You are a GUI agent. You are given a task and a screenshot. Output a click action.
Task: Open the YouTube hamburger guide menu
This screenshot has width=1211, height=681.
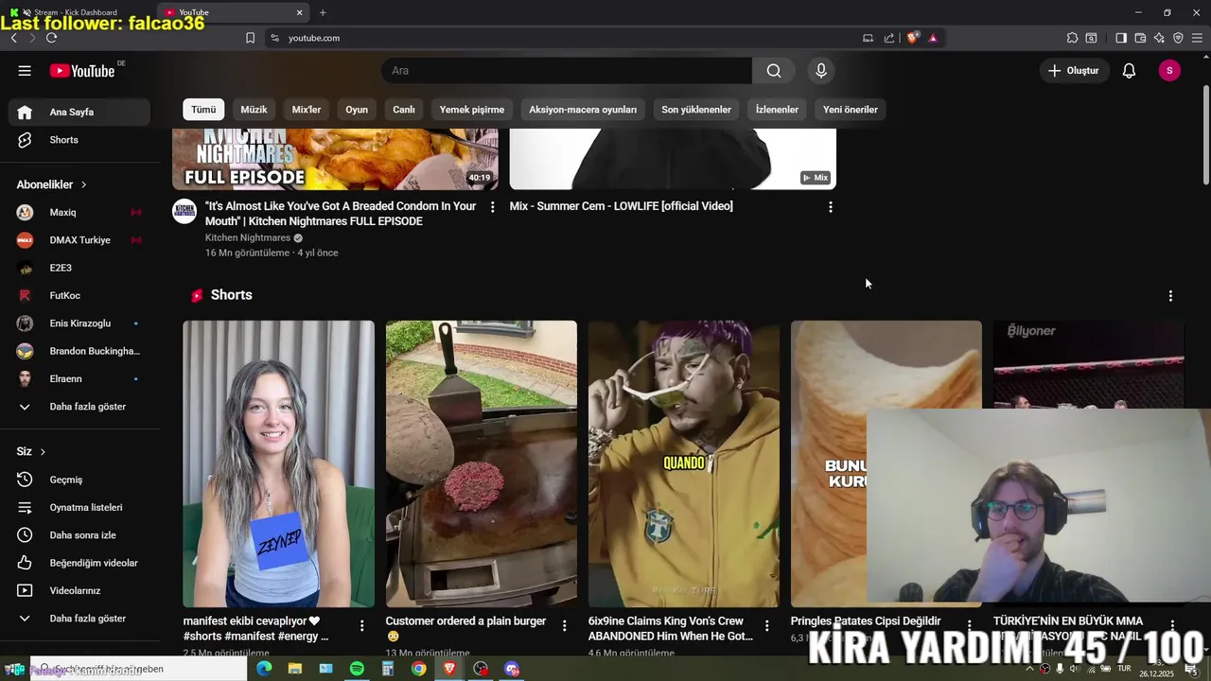[x=25, y=71]
